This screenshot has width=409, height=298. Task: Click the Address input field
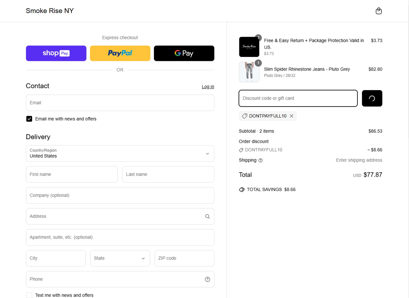(x=120, y=216)
